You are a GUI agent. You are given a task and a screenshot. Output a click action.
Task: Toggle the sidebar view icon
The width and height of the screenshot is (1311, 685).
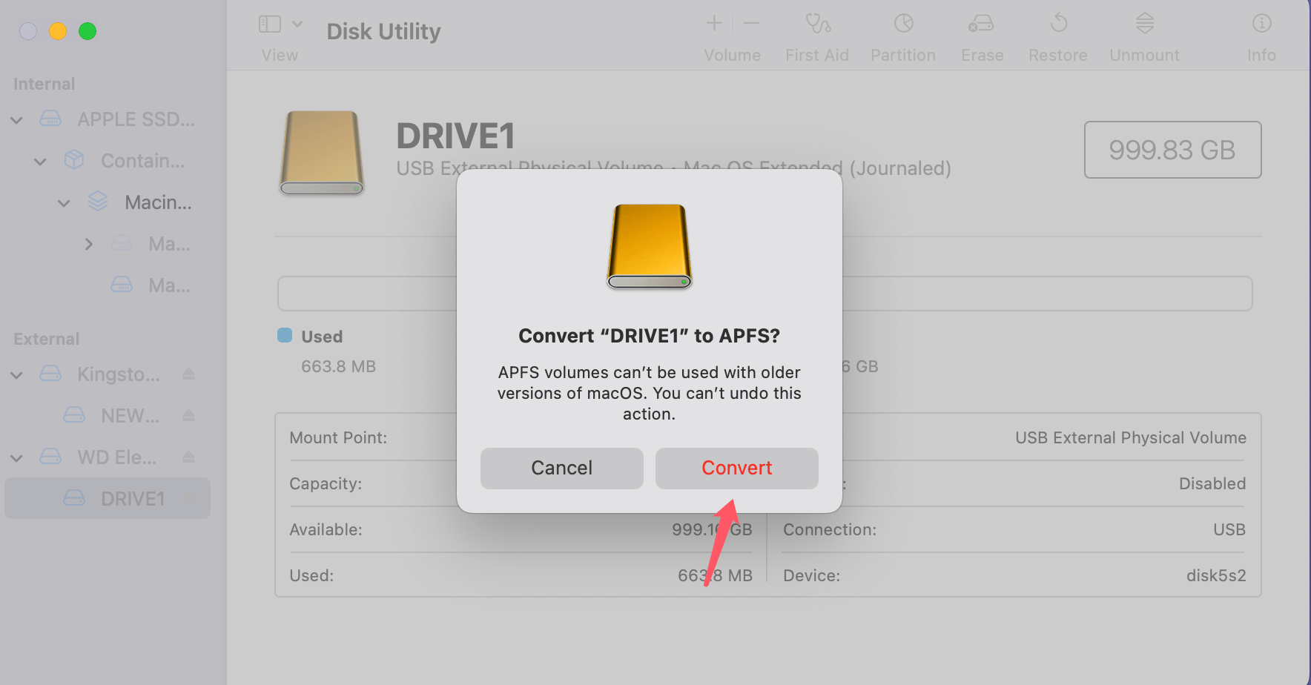click(268, 23)
